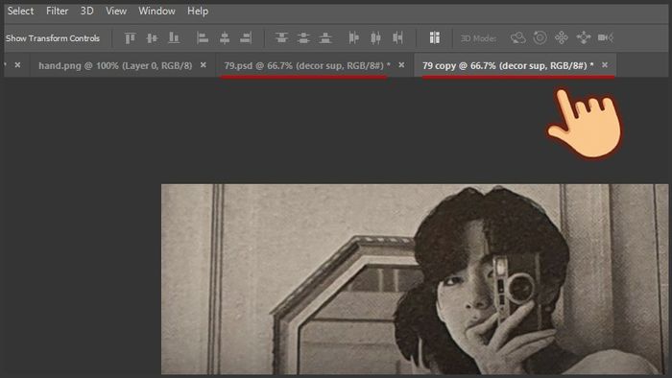Click the Align bottom edges icon
The width and height of the screenshot is (672, 378).
coord(174,38)
